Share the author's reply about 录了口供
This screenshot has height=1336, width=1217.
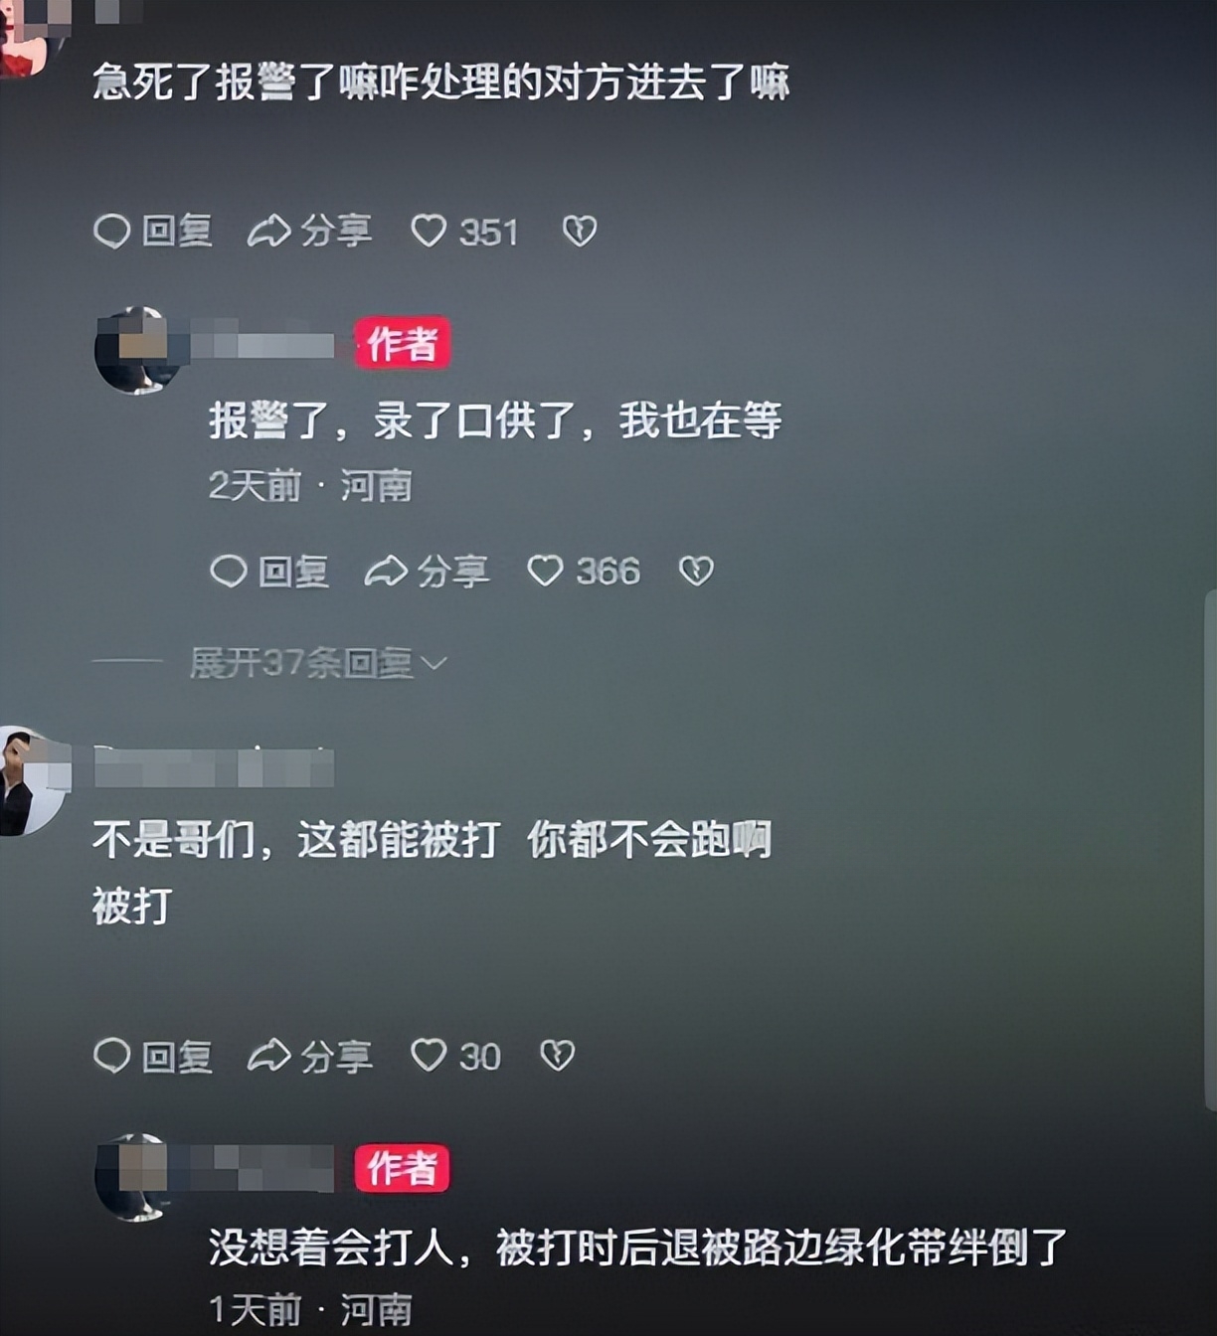pos(427,571)
